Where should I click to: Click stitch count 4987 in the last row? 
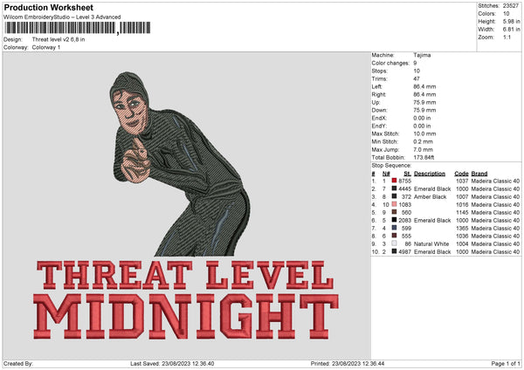(x=404, y=252)
